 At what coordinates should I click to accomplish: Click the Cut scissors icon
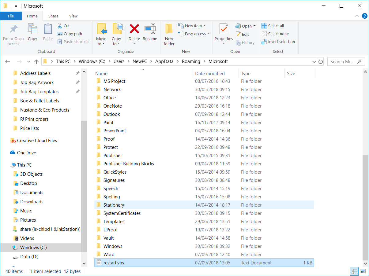pyautogui.click(x=60, y=26)
